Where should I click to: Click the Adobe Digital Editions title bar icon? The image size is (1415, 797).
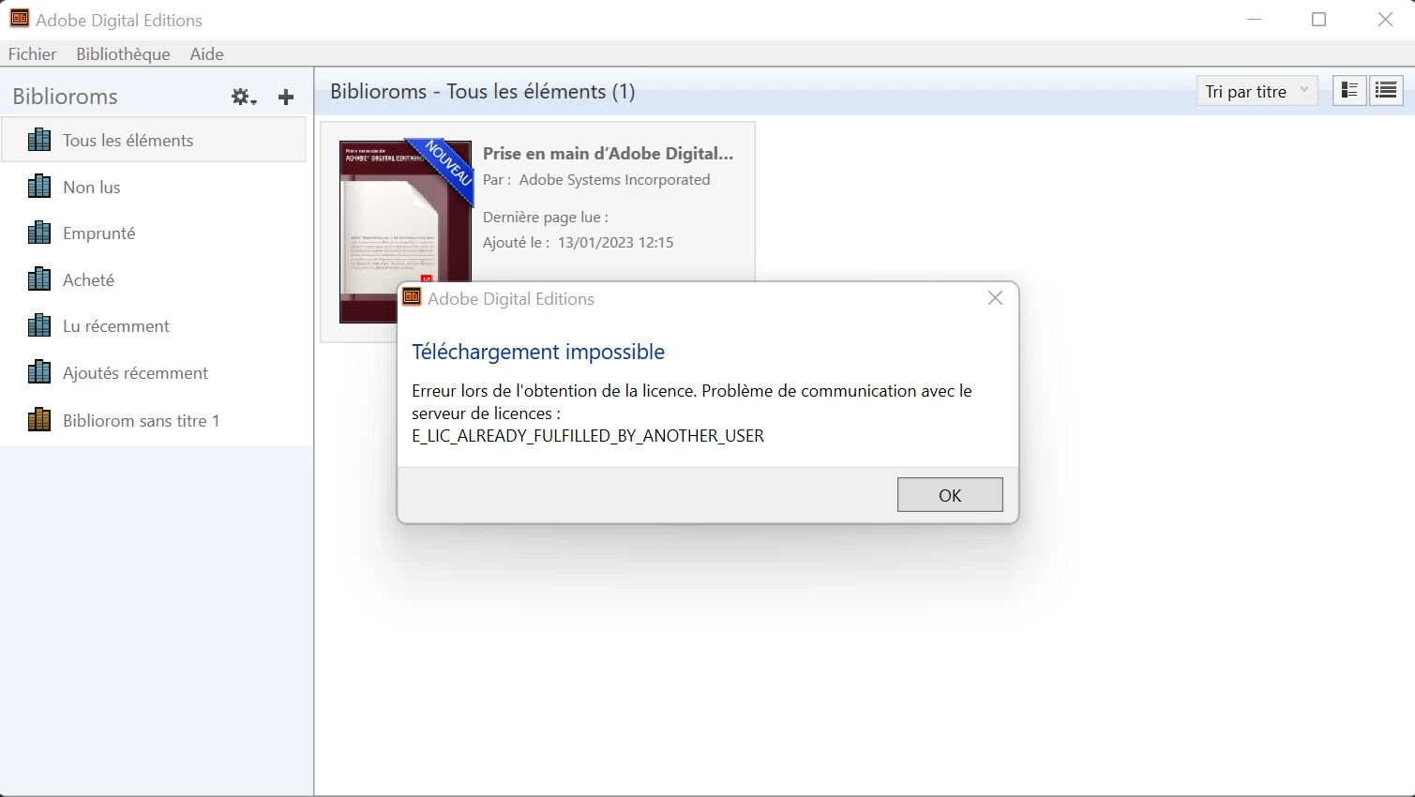point(19,19)
